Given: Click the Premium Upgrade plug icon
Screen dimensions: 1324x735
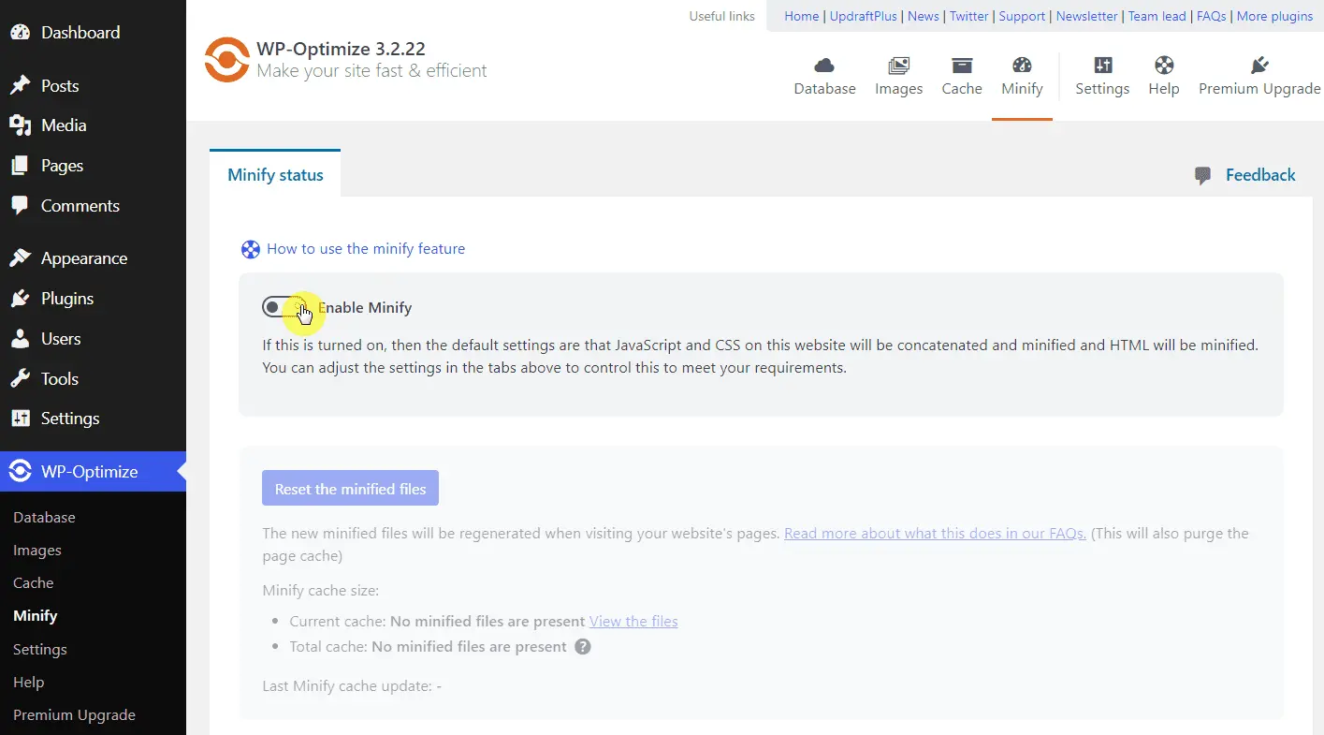Looking at the screenshot, I should (1259, 65).
